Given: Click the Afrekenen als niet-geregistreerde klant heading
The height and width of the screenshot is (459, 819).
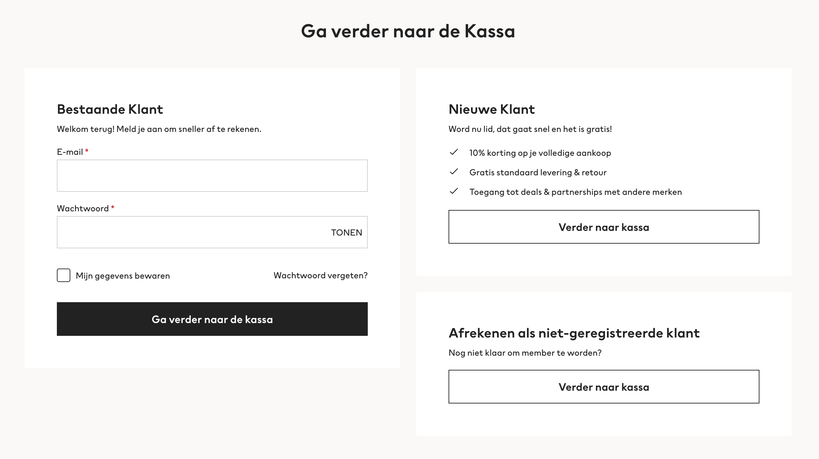Looking at the screenshot, I should point(574,333).
